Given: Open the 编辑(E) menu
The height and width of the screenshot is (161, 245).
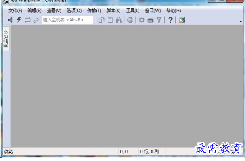Looking at the screenshot, I should 34,11.
